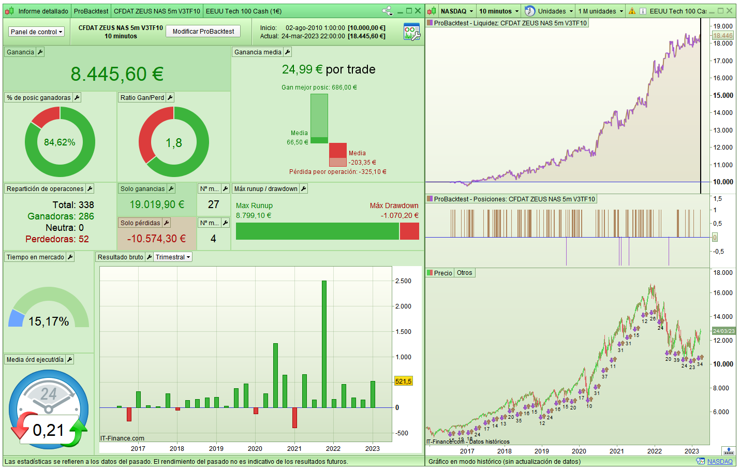Click the tallest green bar in Resultado bruto chart
The height and width of the screenshot is (469, 740).
click(324, 344)
